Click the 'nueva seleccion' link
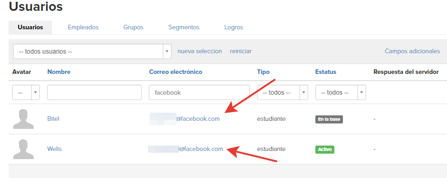This screenshot has width=447, height=178. 200,51
